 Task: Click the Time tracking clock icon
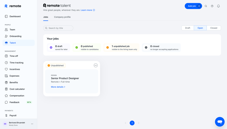6,63
